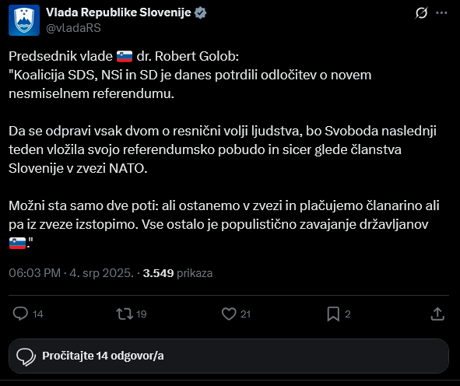Viewport: 460px width, 386px height.
Task: Click the reply speech bubble icon
Action: [20, 314]
